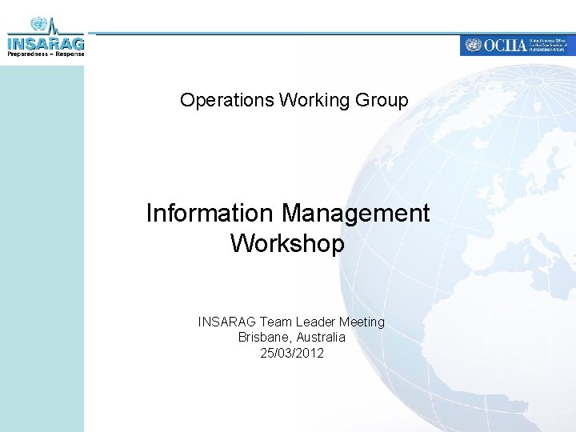Click the date '25/03/2012'
Viewport: 576px width, 432px height.
pos(292,353)
